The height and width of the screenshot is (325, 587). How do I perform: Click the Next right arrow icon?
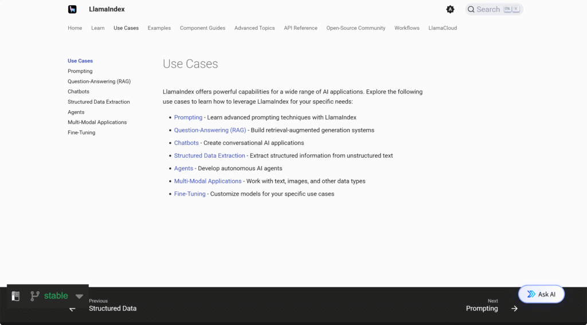(x=514, y=308)
